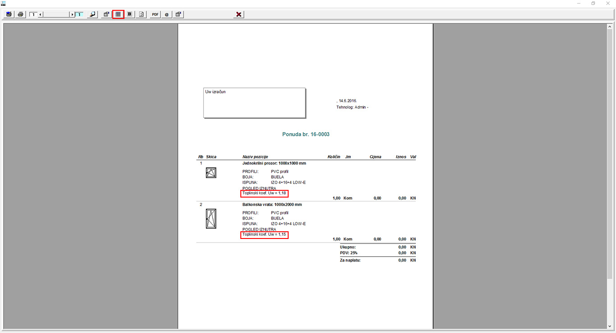Click the vertical scrollbar up arrow
Screen dimensions: 616x333
(610, 27)
